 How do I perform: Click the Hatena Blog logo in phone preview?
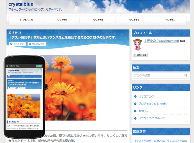(13, 66)
